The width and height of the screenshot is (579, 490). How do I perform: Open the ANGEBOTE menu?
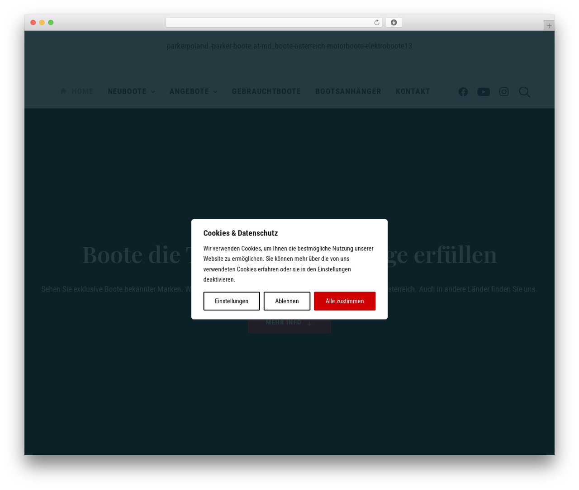click(189, 91)
